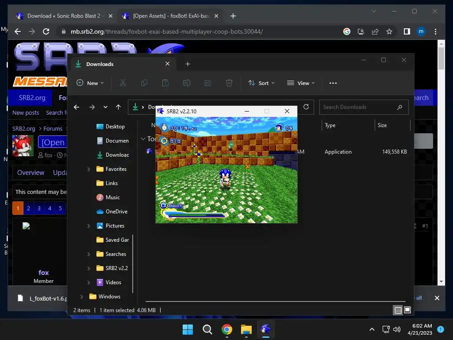Go to forum page 2
Viewport: 453px width, 340px height.
[x=28, y=208]
